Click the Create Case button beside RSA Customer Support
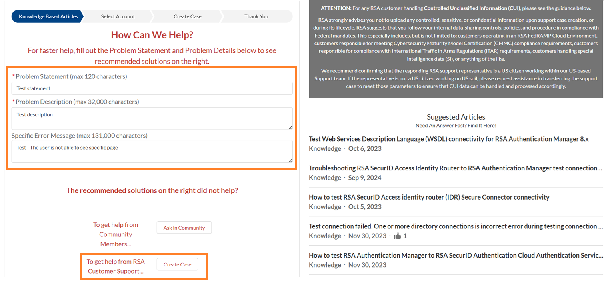 coord(177,264)
